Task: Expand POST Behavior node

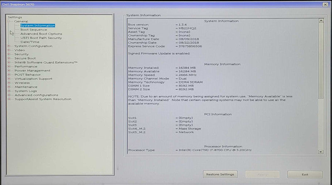Action: pos(9,74)
